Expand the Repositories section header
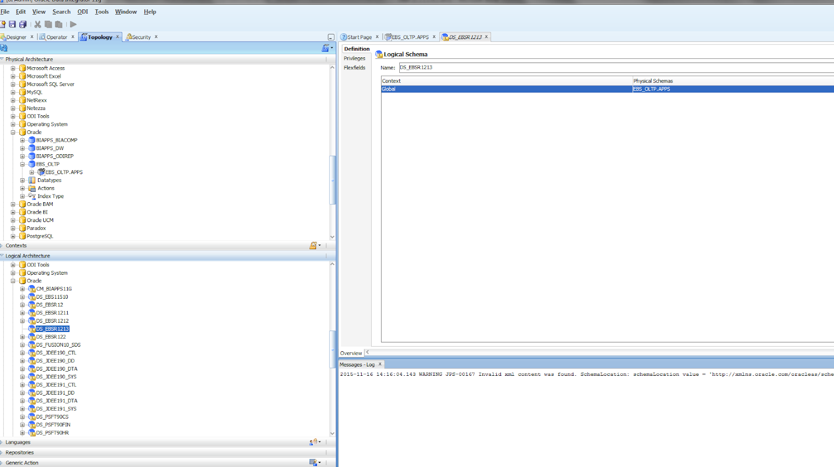834x467 pixels. coord(19,452)
